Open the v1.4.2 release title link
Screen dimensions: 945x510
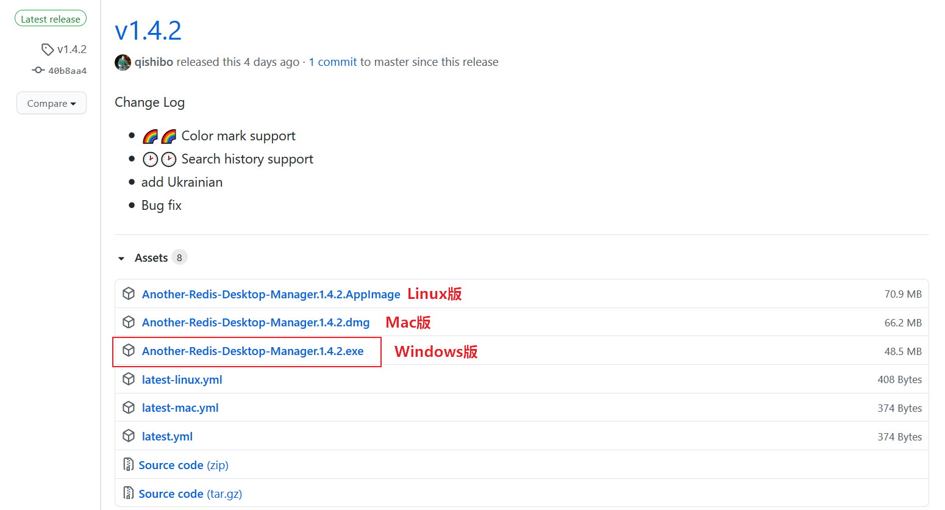point(148,31)
